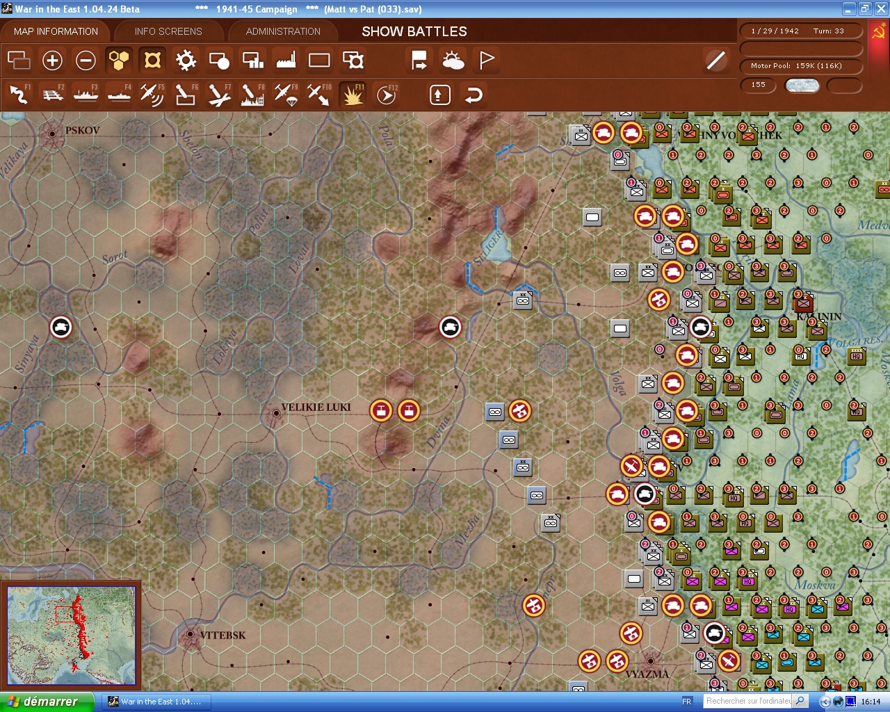Open the Map Information tab
The height and width of the screenshot is (712, 890).
(x=56, y=31)
